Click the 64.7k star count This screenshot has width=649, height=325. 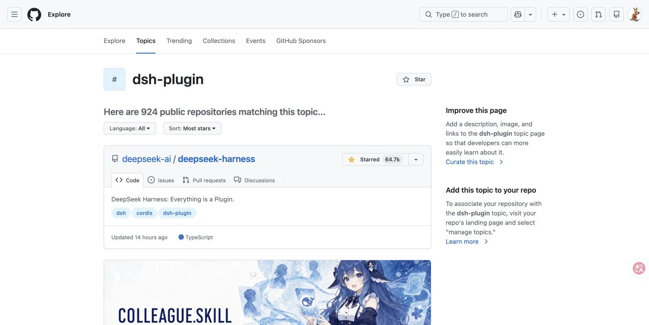pyautogui.click(x=392, y=159)
